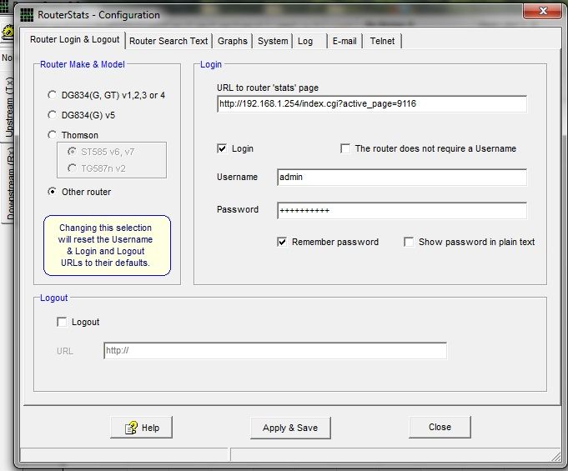Select the Other router radio button
The width and height of the screenshot is (568, 471).
(53, 192)
